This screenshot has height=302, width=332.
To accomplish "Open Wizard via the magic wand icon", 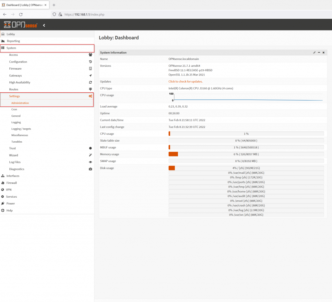I will [x=90, y=155].
